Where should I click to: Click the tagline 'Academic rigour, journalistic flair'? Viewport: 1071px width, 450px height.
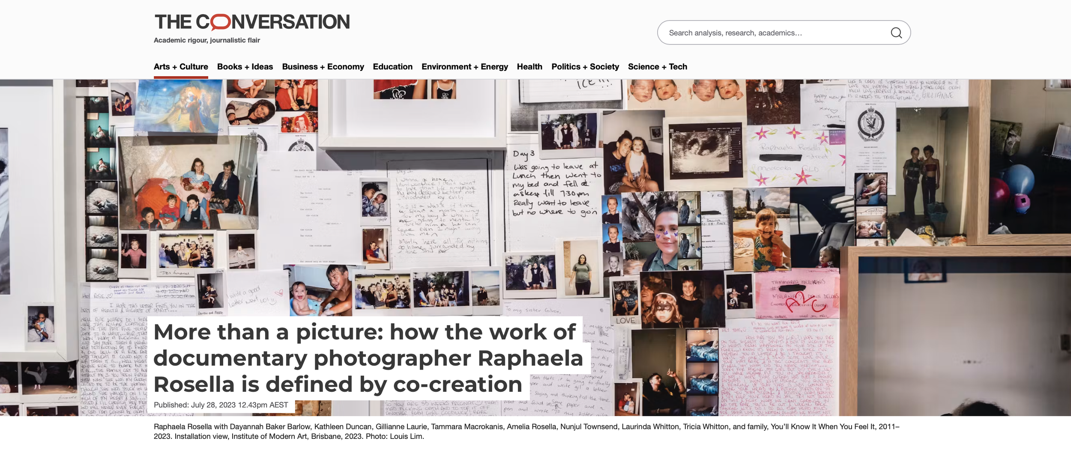pyautogui.click(x=207, y=40)
